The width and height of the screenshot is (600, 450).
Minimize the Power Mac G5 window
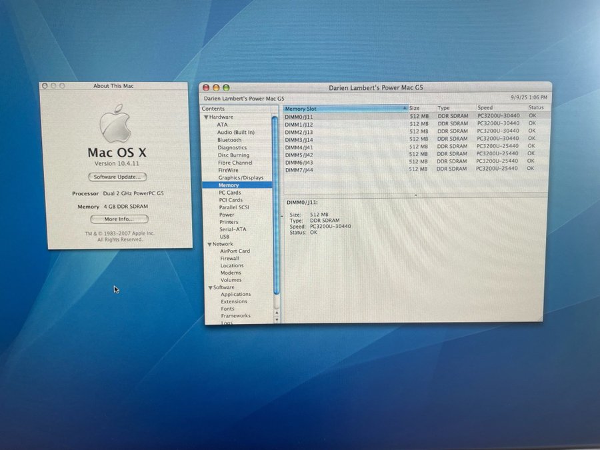[216, 87]
